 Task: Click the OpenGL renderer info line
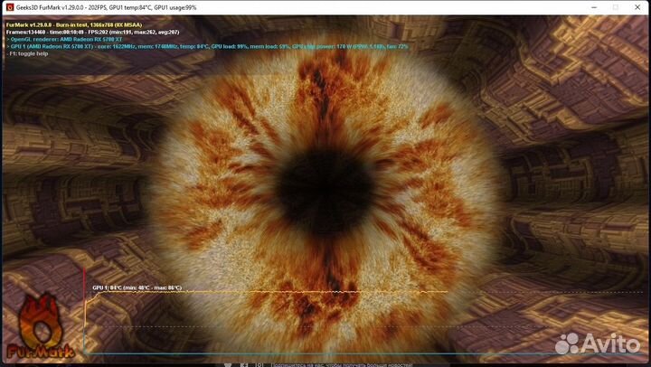tap(68, 39)
